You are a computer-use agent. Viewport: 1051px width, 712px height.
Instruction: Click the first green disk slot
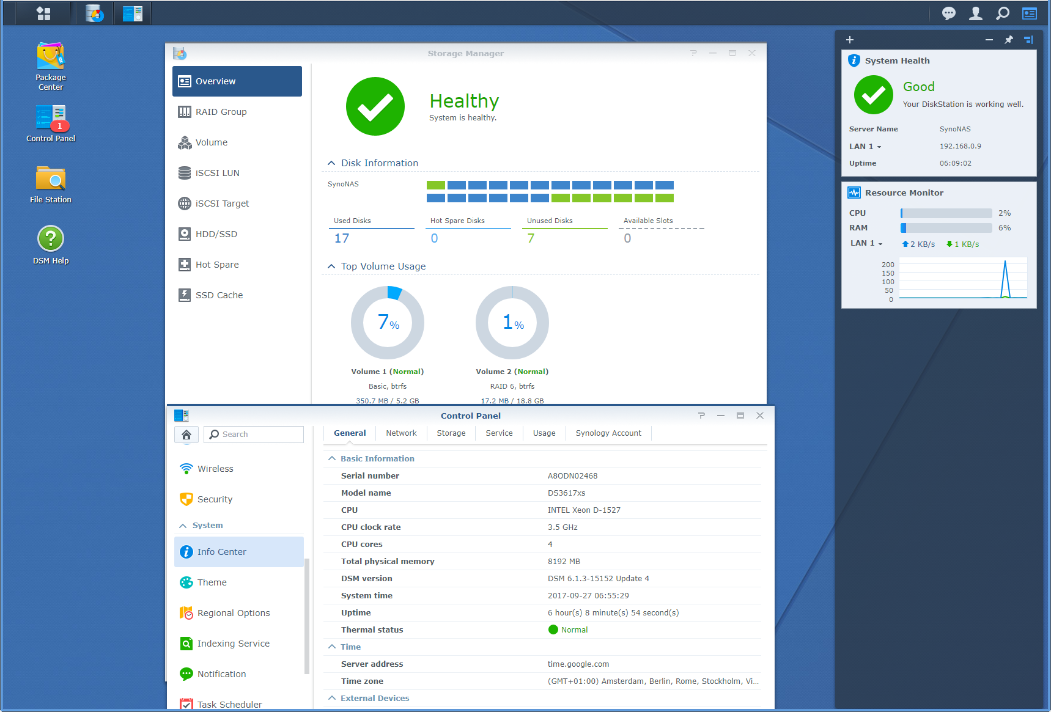[436, 185]
